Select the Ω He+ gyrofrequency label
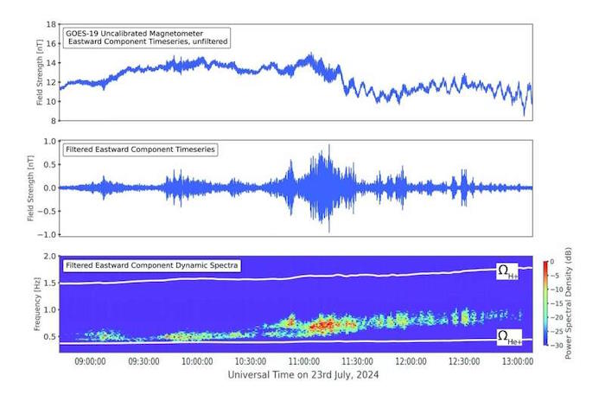 coord(510,337)
